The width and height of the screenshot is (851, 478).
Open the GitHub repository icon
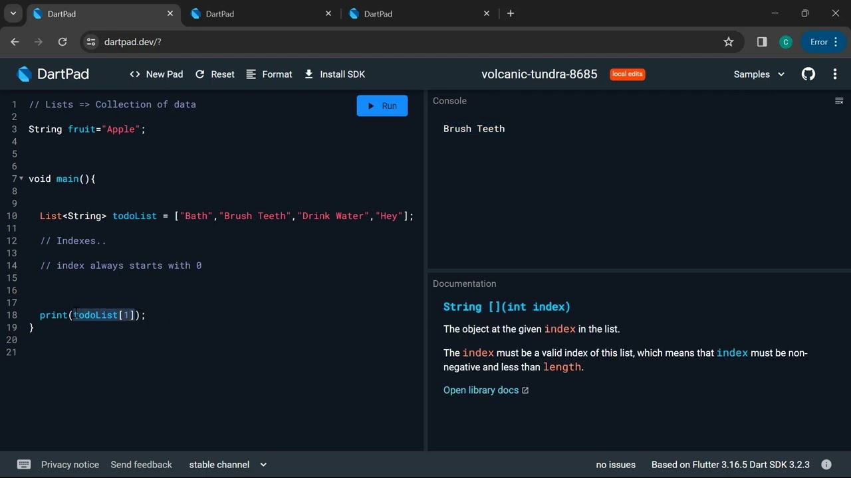coord(808,74)
